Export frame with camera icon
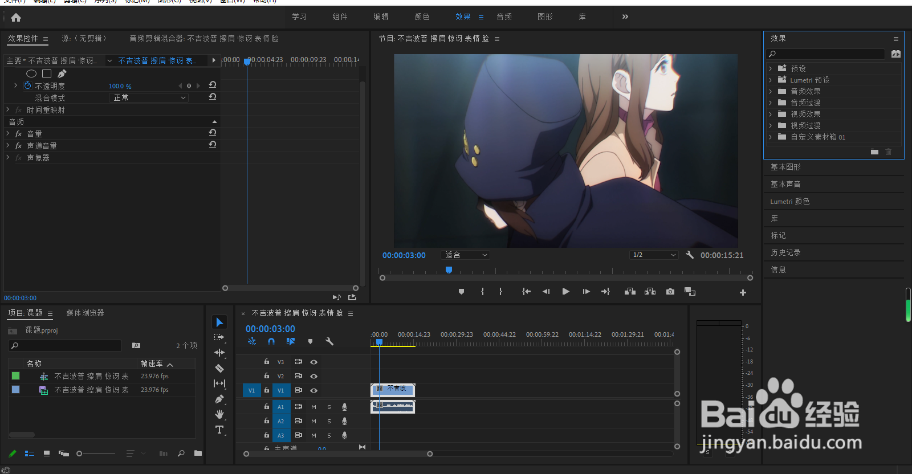 pos(670,292)
